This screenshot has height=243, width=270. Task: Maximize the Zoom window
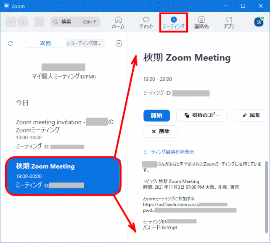243,6
